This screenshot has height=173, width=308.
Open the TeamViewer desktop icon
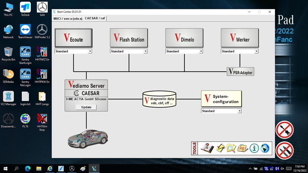(25, 32)
